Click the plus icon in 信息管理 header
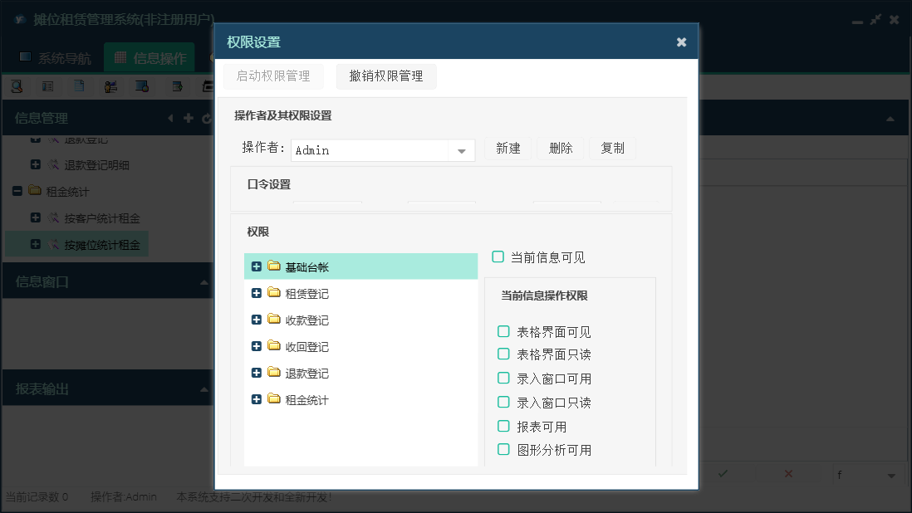 tap(189, 119)
